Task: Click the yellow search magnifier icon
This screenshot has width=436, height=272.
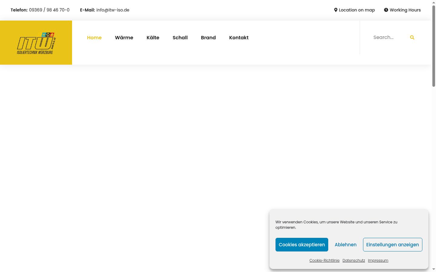Action: 412,37
